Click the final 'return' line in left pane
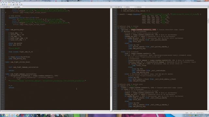 point(11,87)
